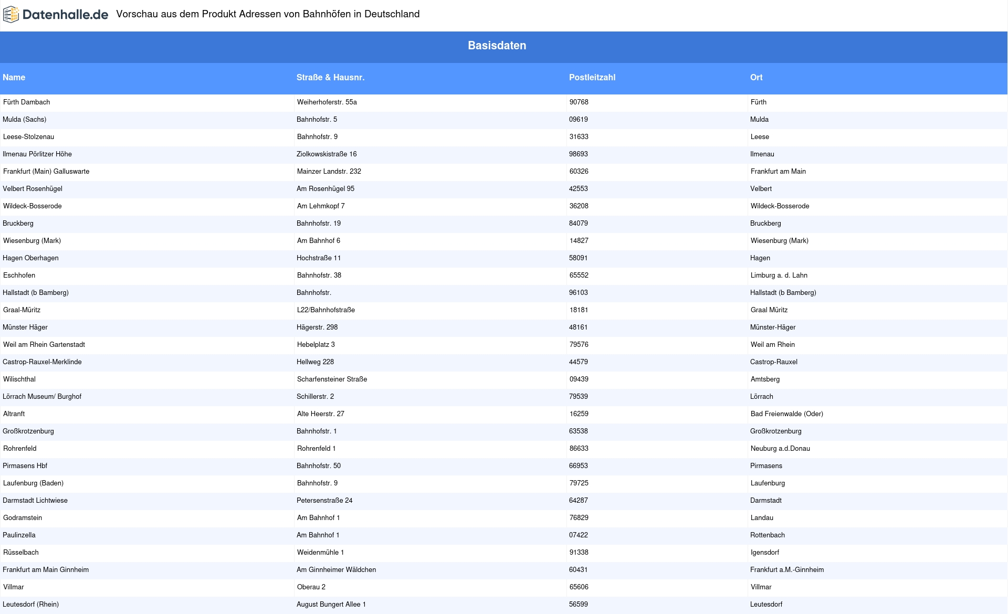The height and width of the screenshot is (614, 1008).
Task: Click the Landau city cell
Action: 762,518
